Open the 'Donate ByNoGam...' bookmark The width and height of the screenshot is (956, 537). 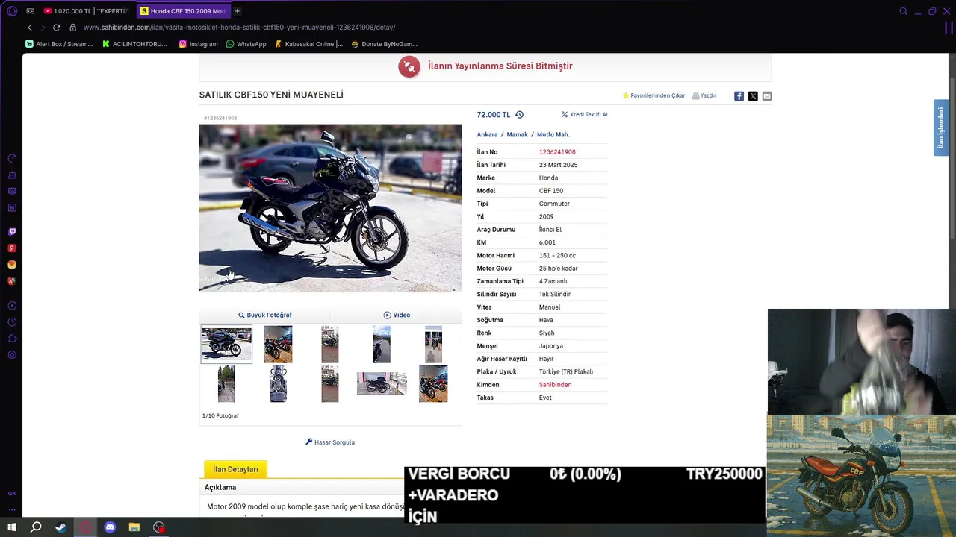(x=384, y=44)
